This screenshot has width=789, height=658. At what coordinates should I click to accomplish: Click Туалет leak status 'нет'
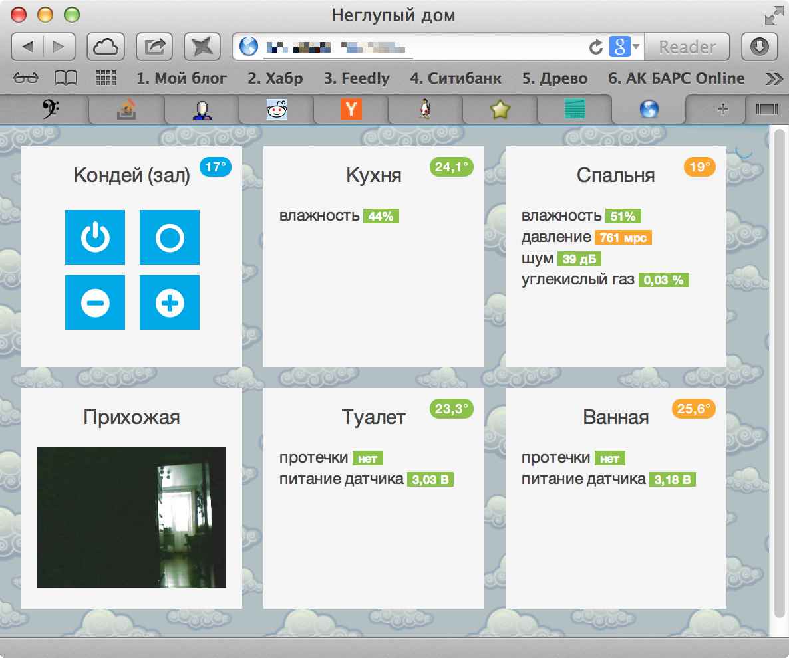367,459
